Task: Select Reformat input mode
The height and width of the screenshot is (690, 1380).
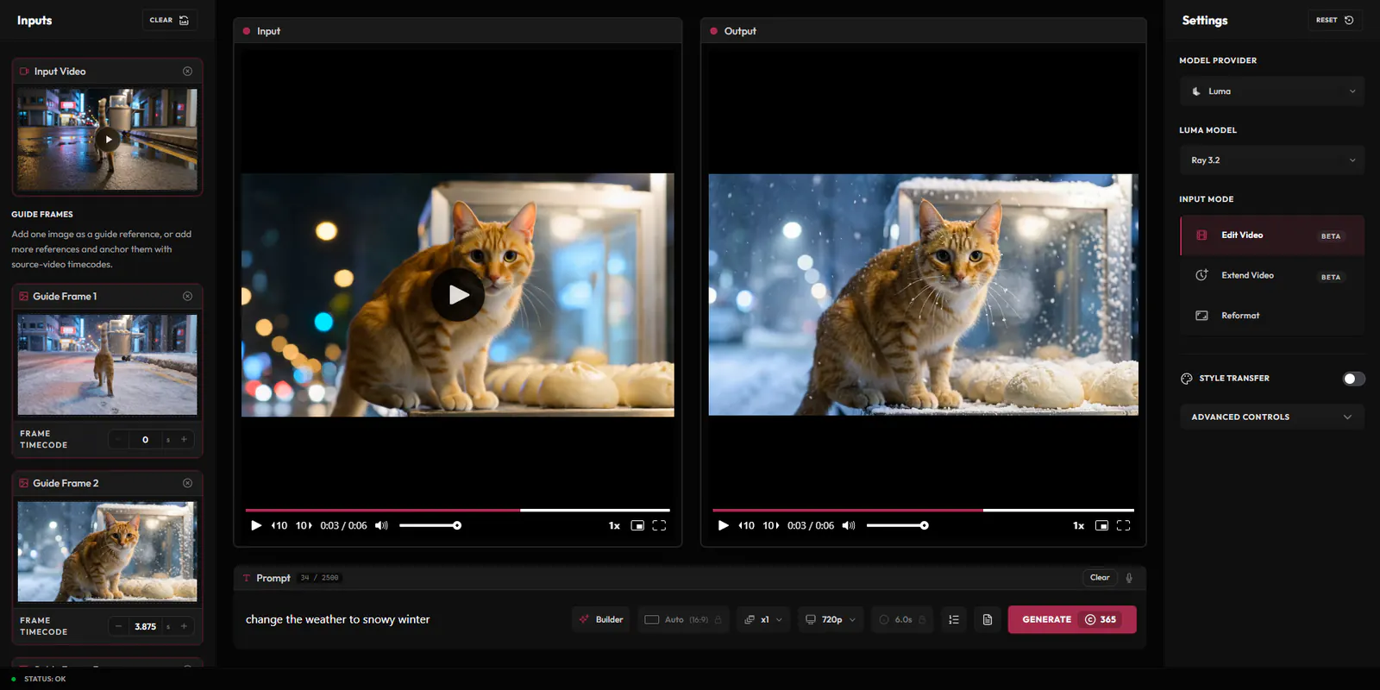Action: (1272, 316)
